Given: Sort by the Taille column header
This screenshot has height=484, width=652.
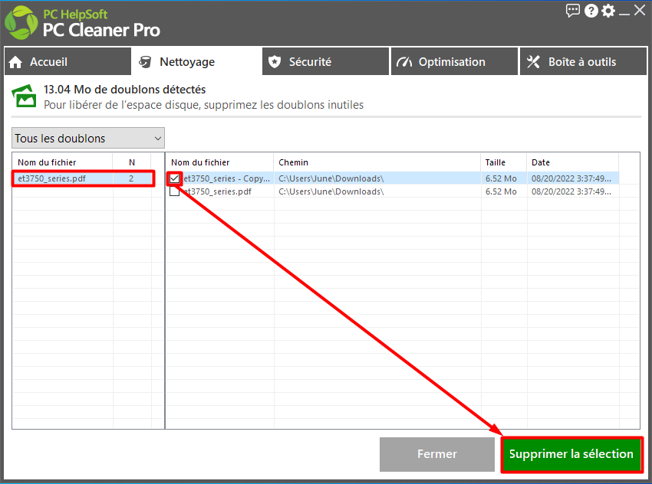Looking at the screenshot, I should point(503,162).
